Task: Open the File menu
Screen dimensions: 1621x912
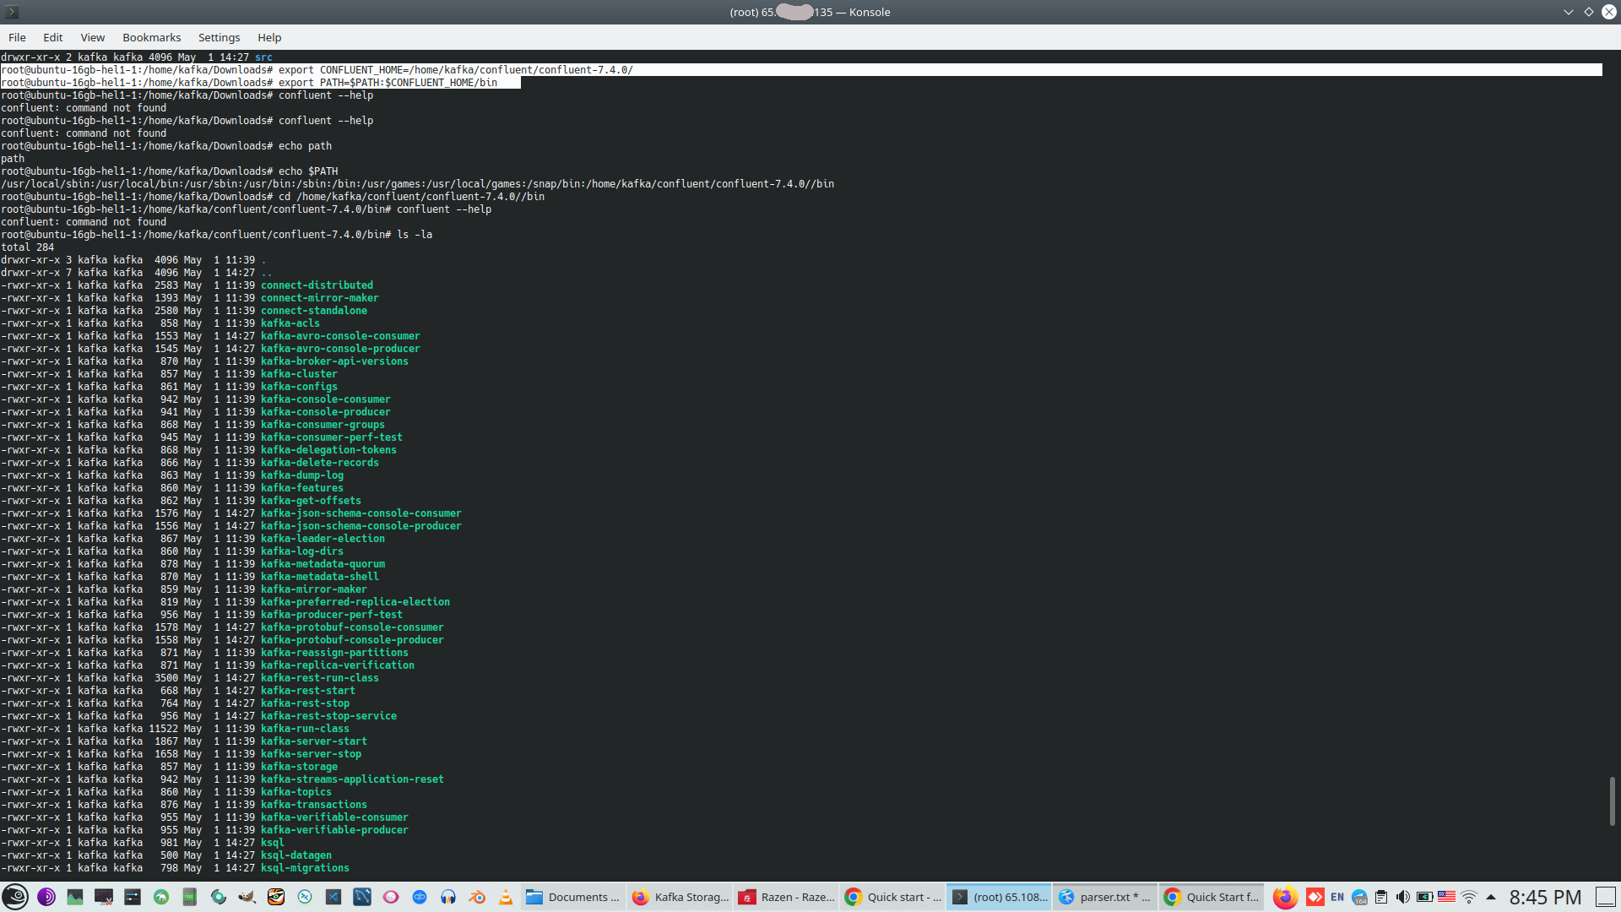Action: [17, 37]
